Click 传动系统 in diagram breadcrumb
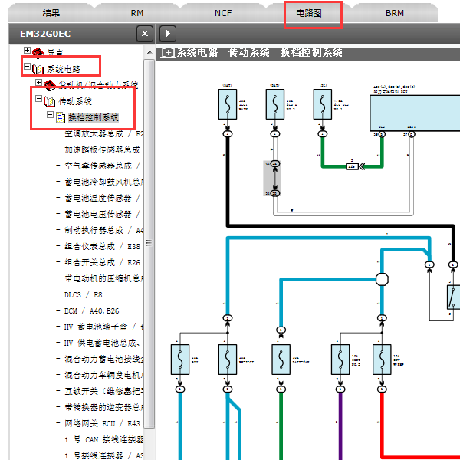Screen dimensions: 460x460 click(248, 53)
